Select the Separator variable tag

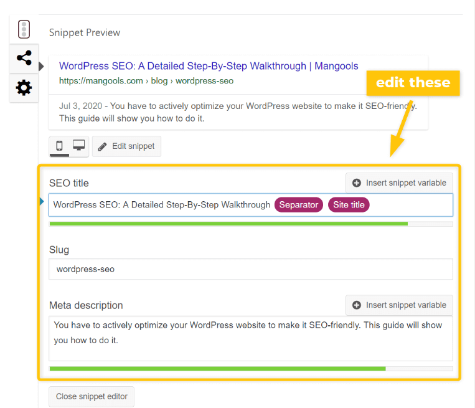click(x=299, y=205)
